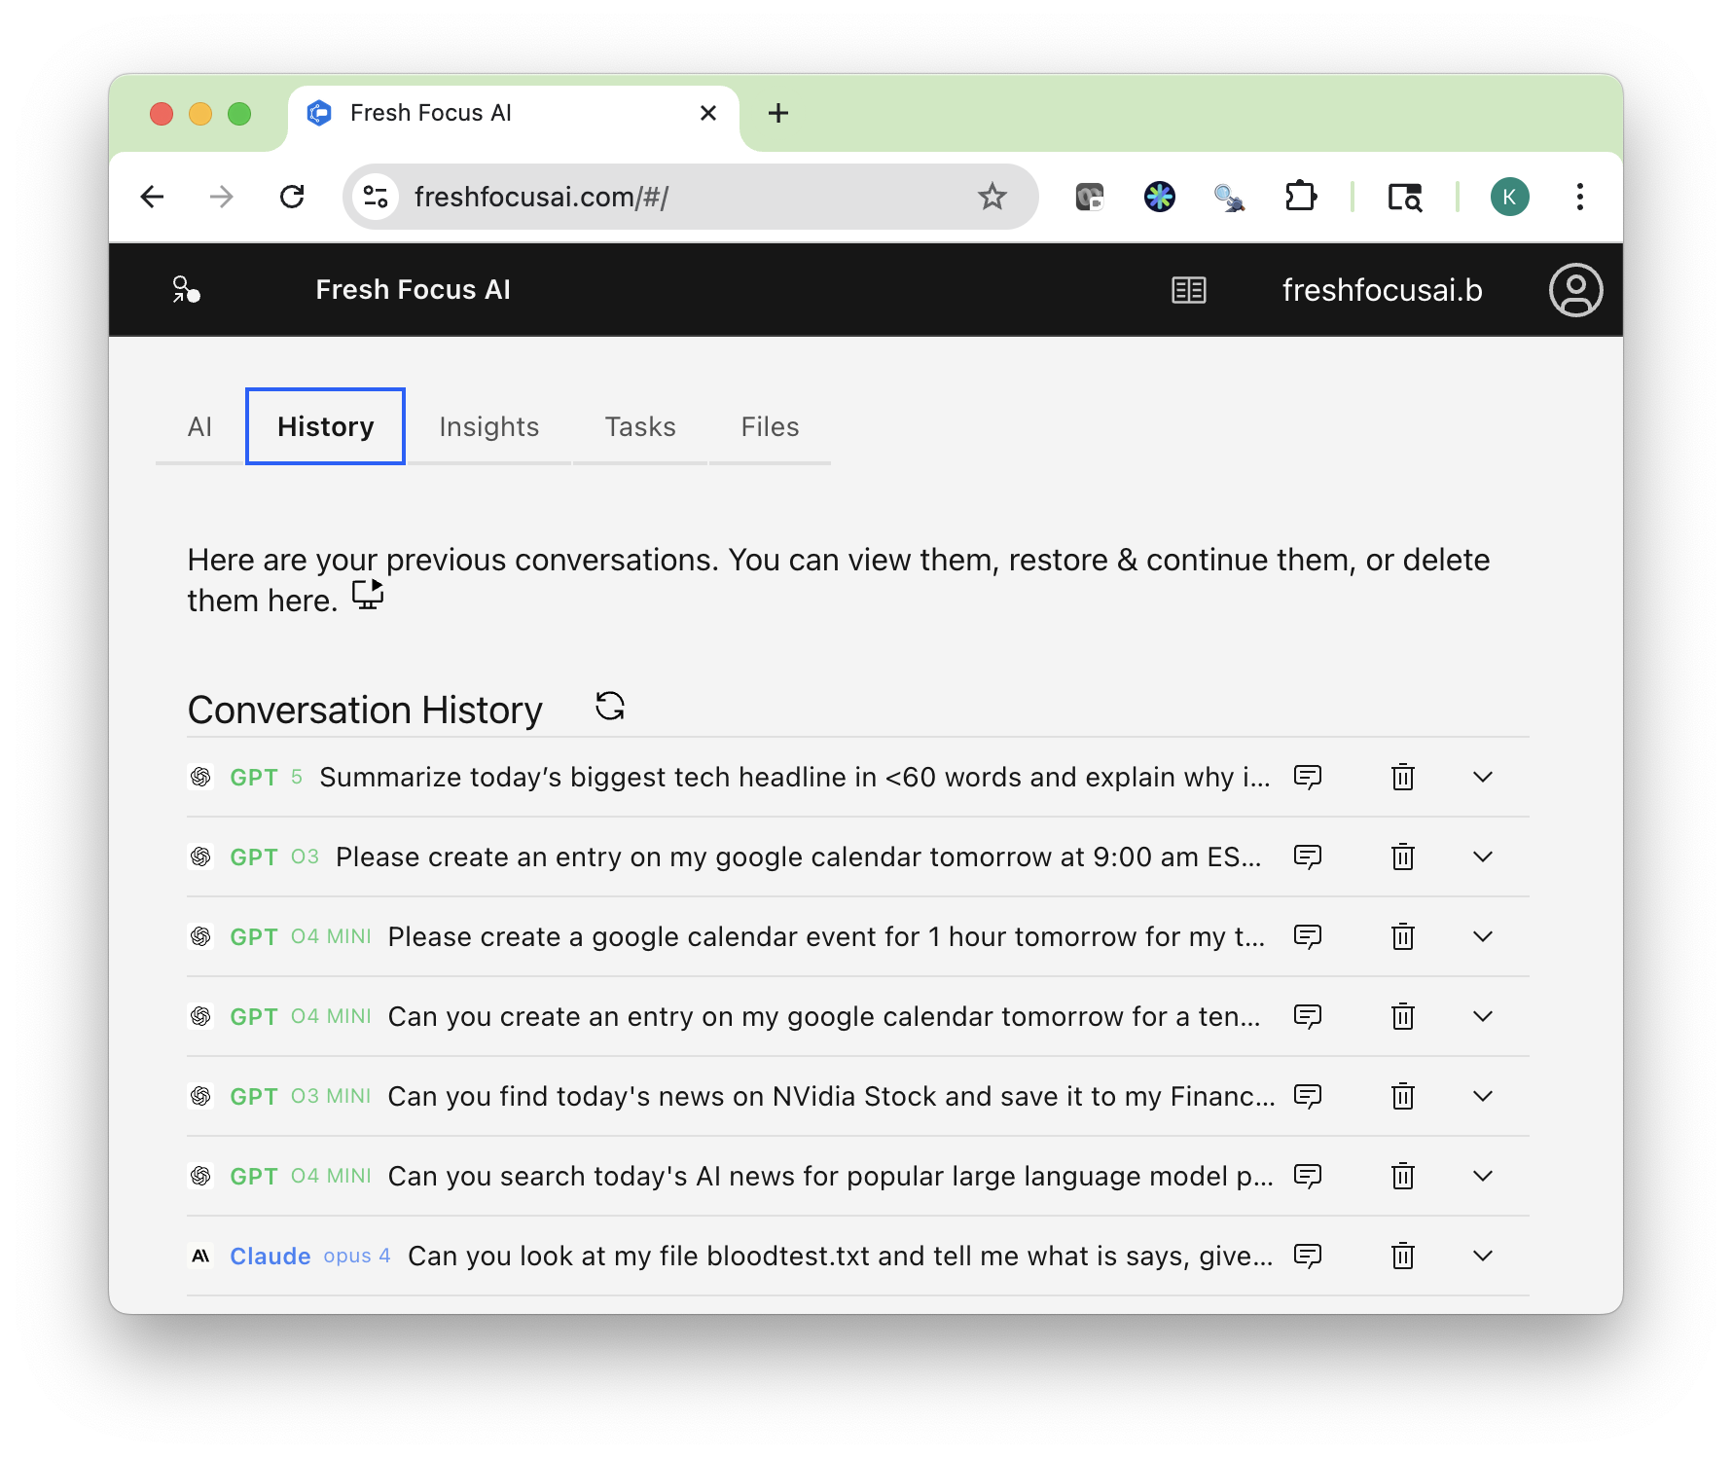
Task: Click the user account avatar in header
Action: (1575, 290)
